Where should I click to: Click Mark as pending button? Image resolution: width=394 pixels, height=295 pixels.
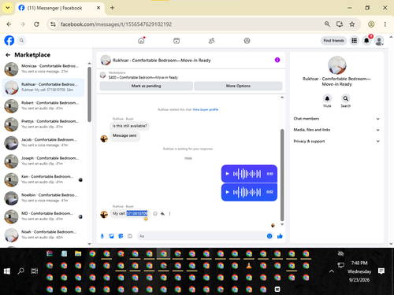coord(146,86)
